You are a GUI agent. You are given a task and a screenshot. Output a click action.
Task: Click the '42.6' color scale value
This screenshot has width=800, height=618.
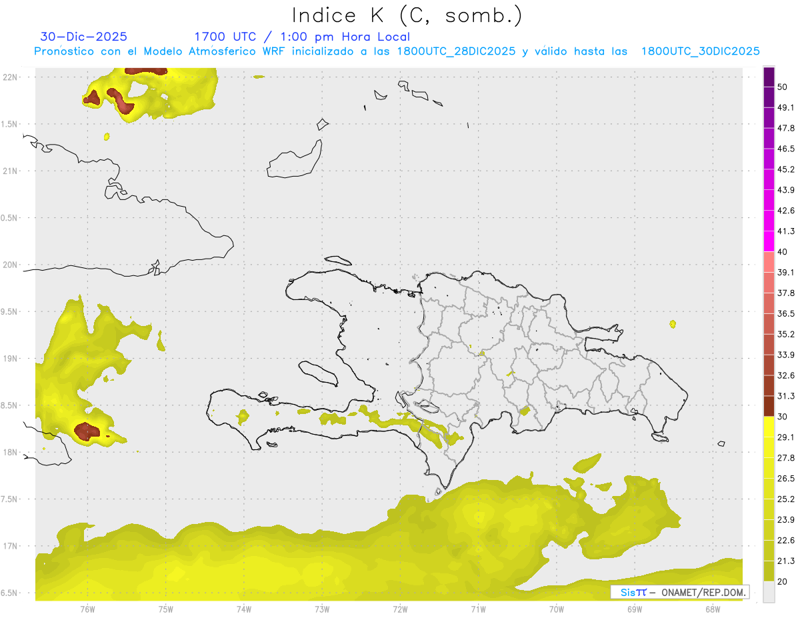click(x=786, y=211)
